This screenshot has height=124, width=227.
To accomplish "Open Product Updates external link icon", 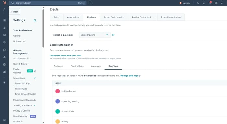I will click(x=35, y=71).
